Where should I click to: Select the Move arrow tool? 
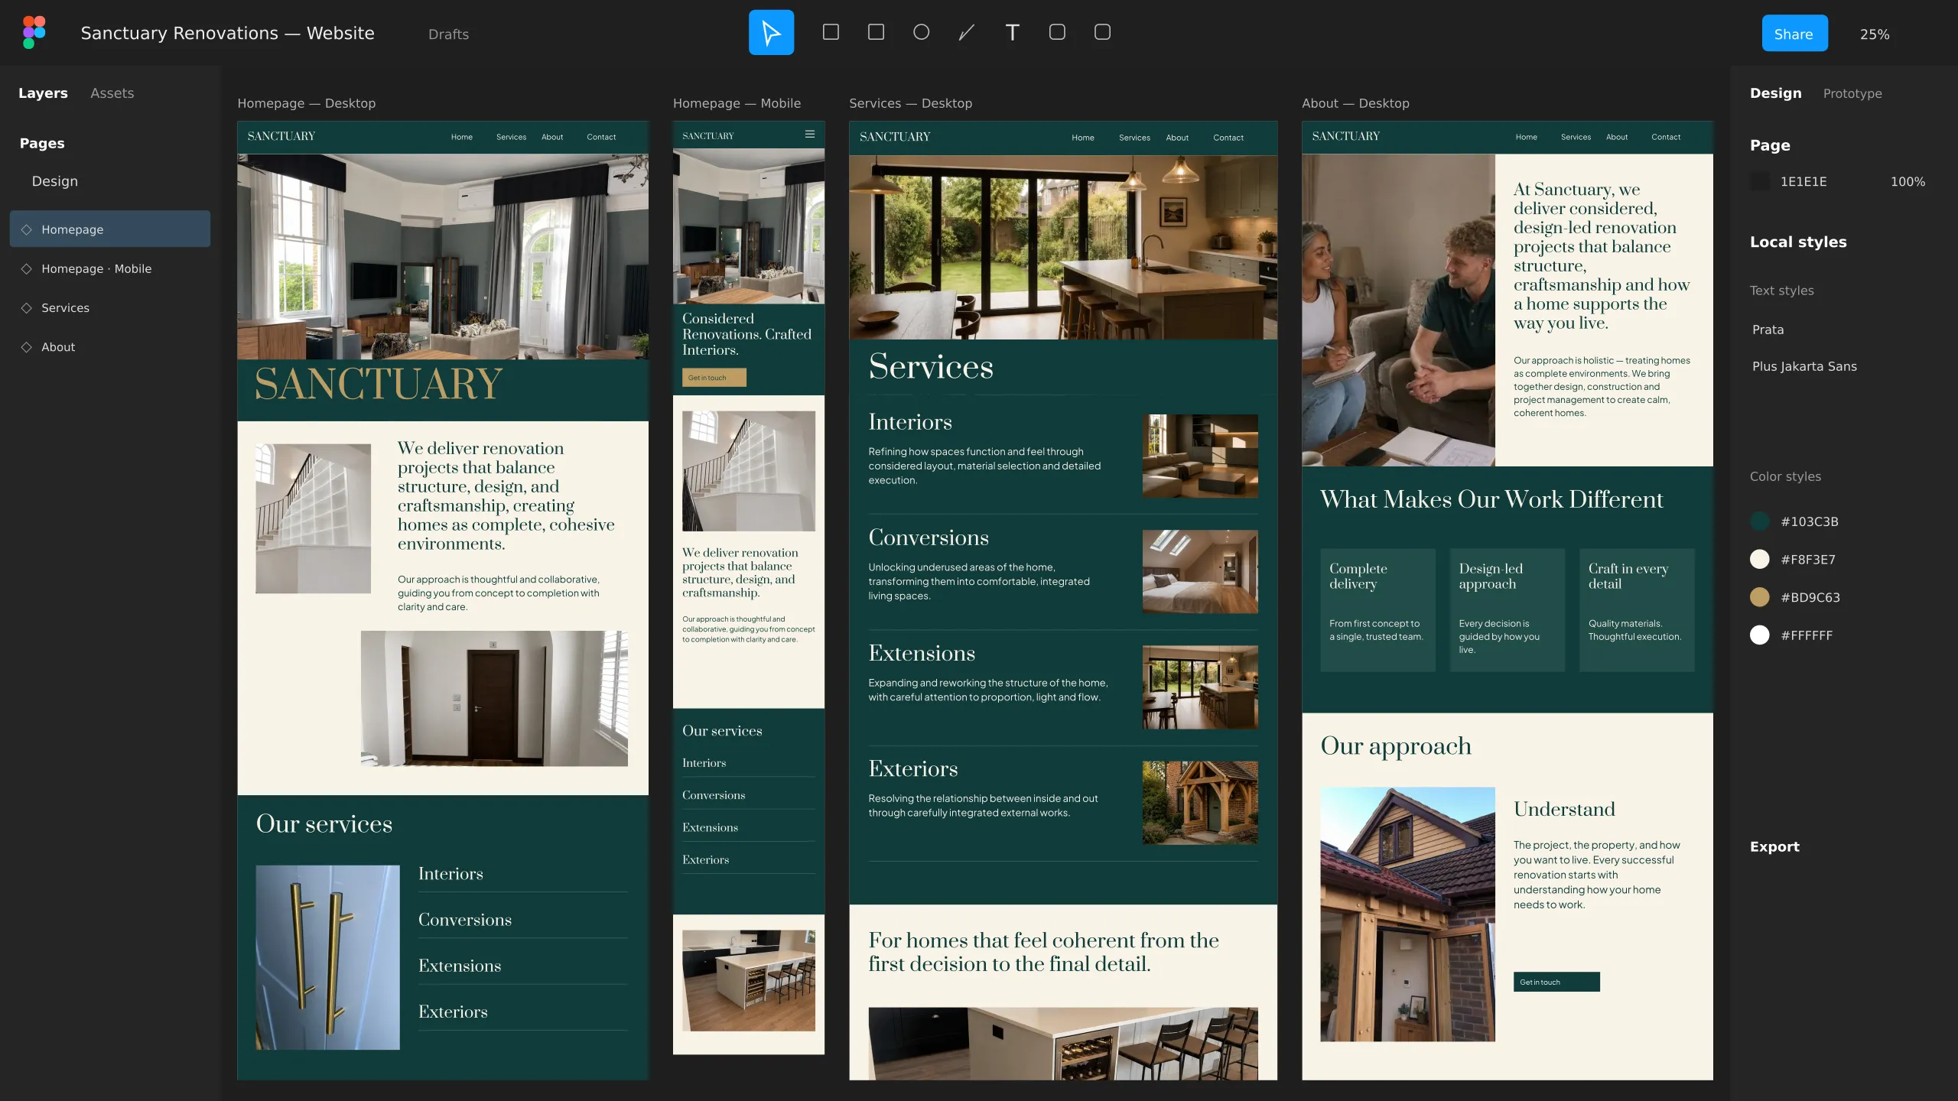(x=771, y=32)
